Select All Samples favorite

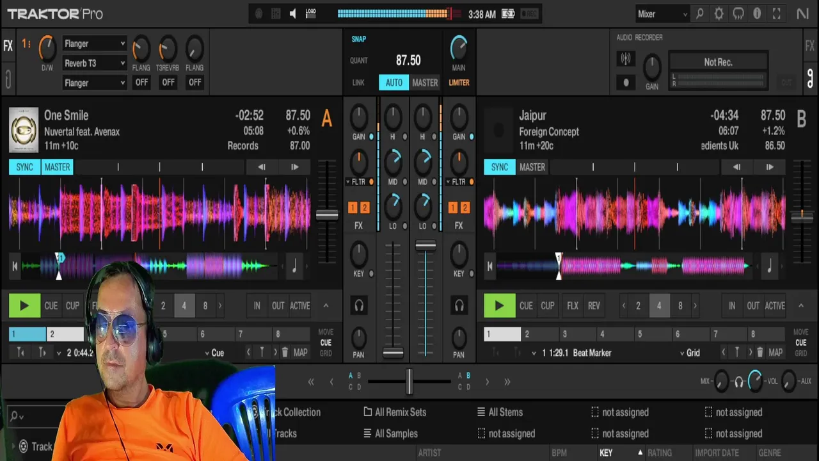(x=390, y=433)
